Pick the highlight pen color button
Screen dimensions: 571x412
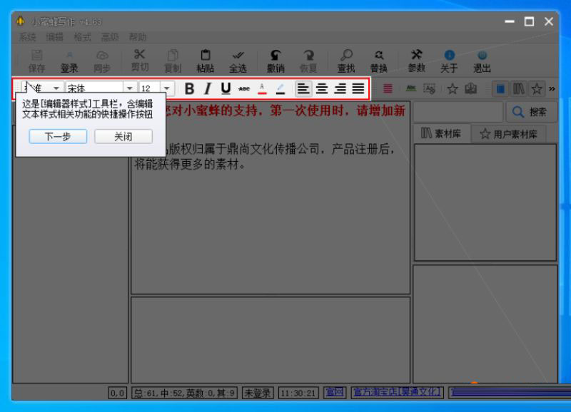click(x=281, y=88)
